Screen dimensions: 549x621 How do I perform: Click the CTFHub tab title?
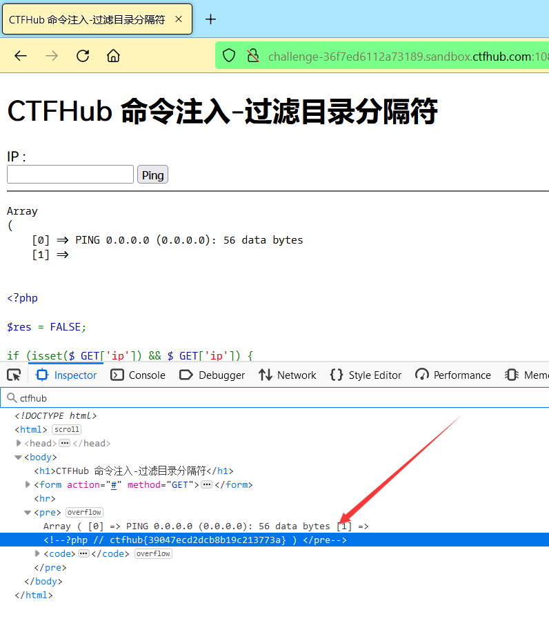coord(87,19)
